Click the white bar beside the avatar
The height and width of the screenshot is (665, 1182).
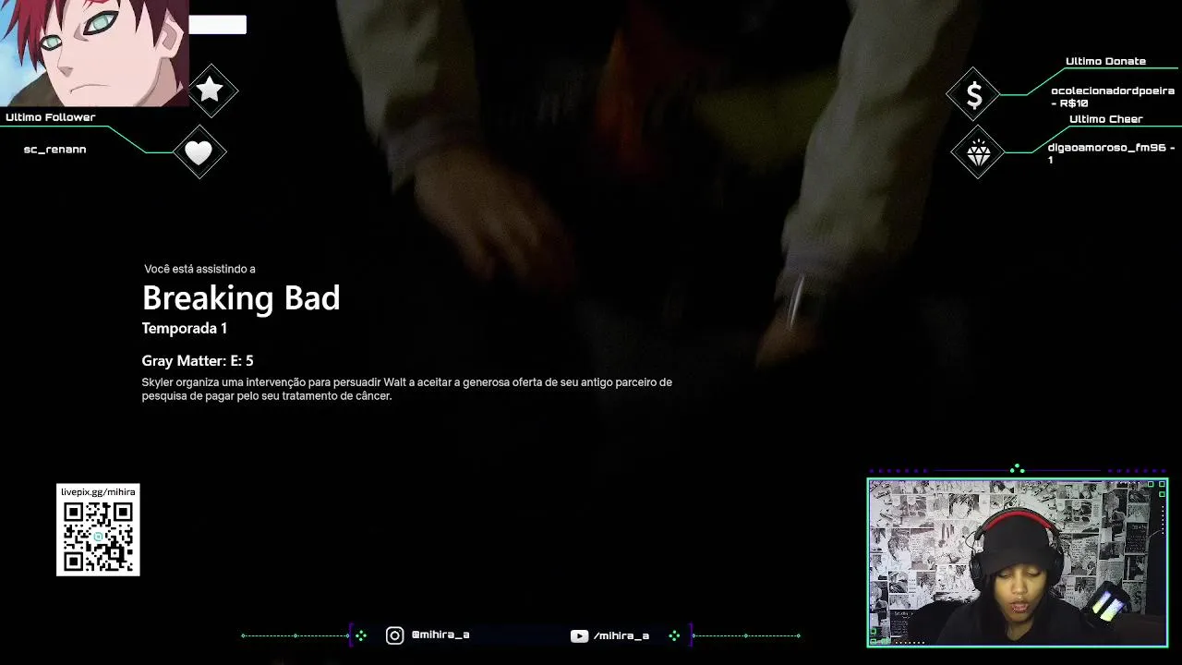(x=218, y=25)
